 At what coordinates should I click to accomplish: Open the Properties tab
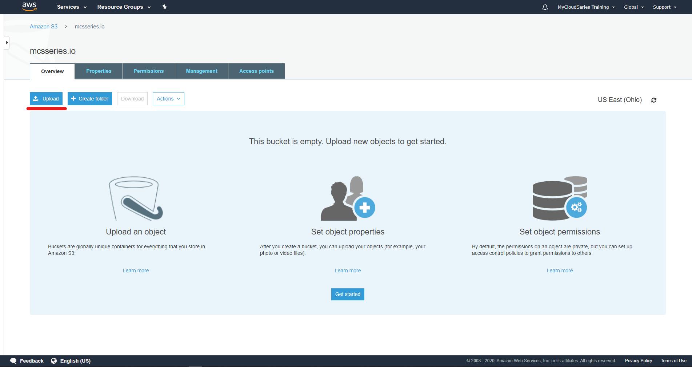(99, 71)
